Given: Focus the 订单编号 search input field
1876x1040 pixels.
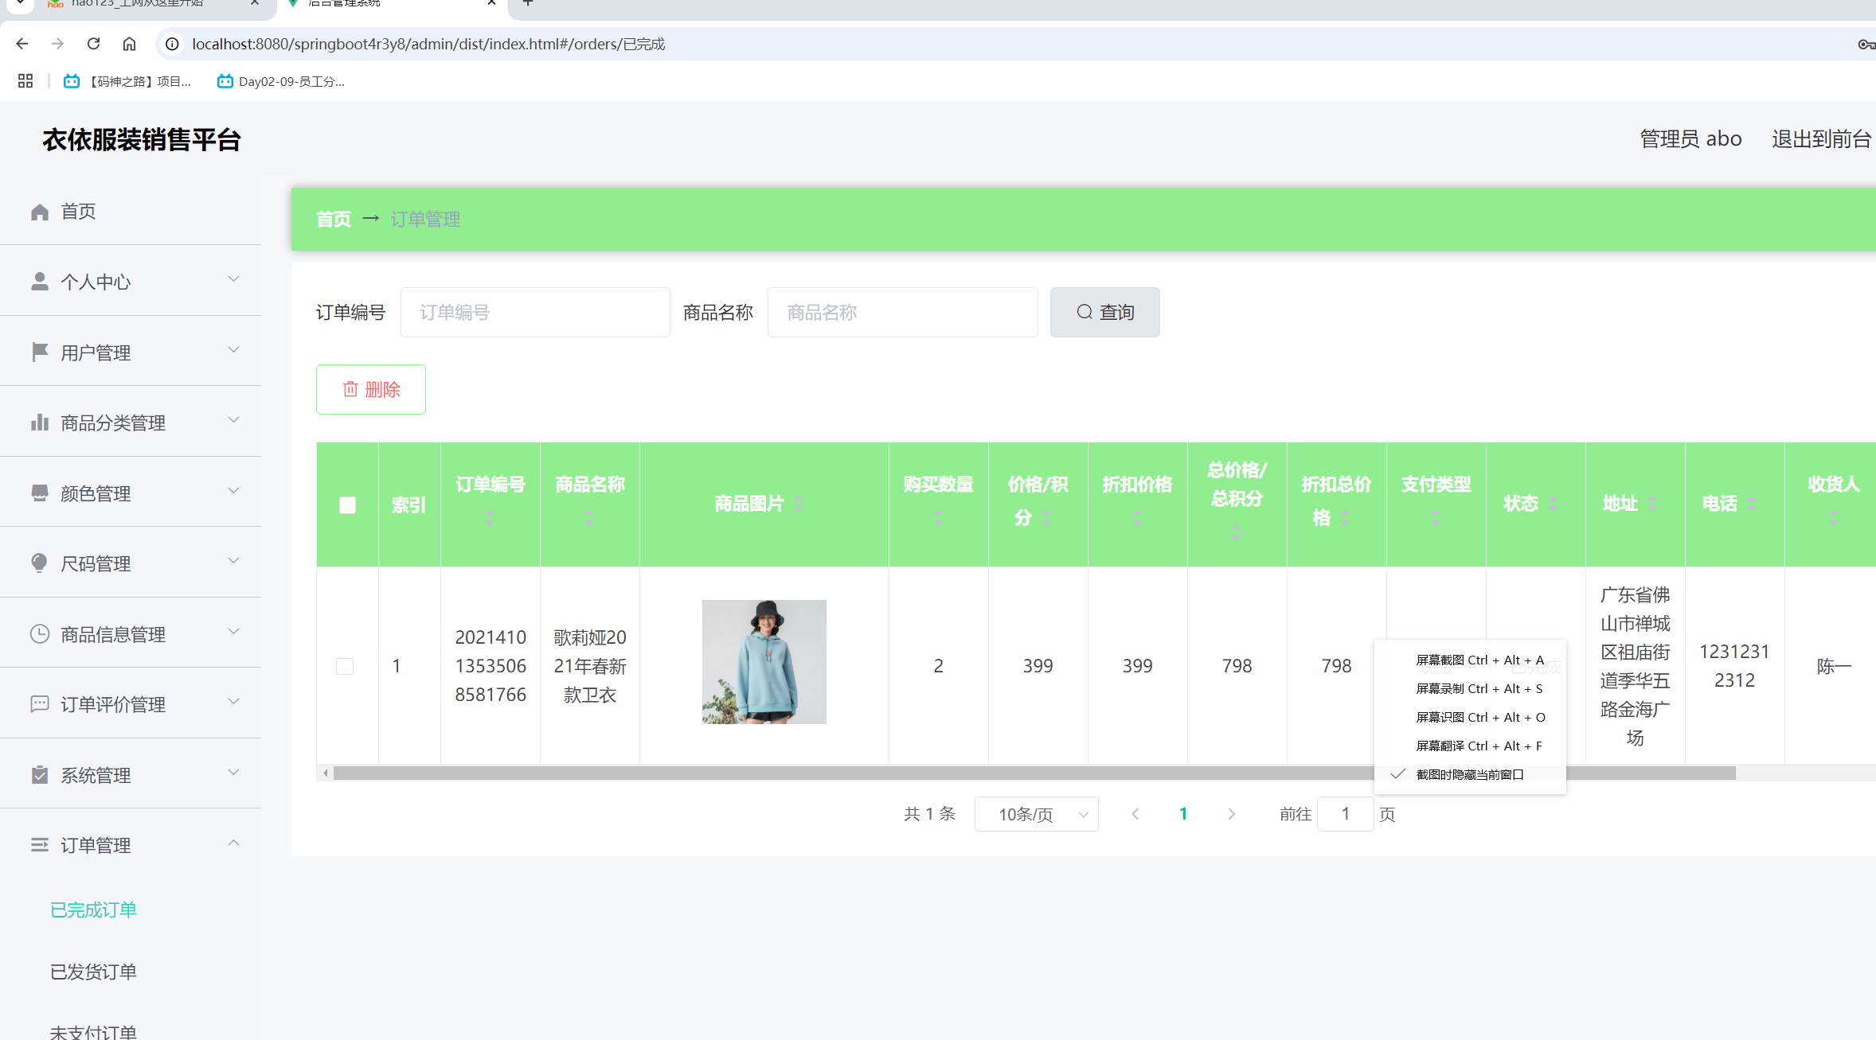Looking at the screenshot, I should pos(534,313).
